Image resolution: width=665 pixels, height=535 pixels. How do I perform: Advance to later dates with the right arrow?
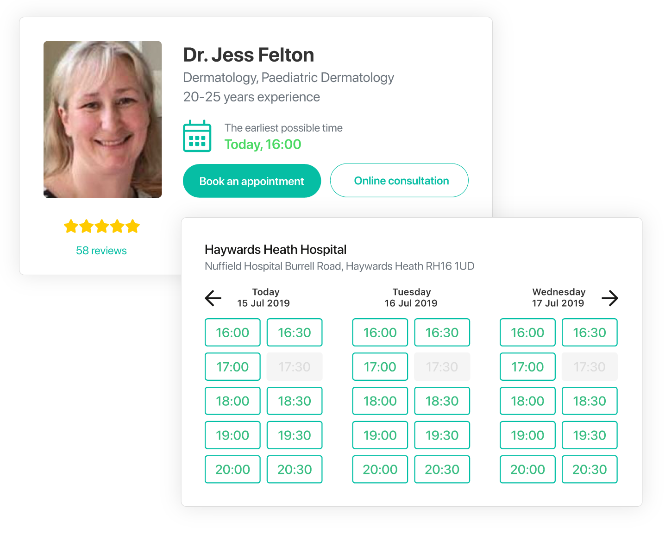pos(610,298)
